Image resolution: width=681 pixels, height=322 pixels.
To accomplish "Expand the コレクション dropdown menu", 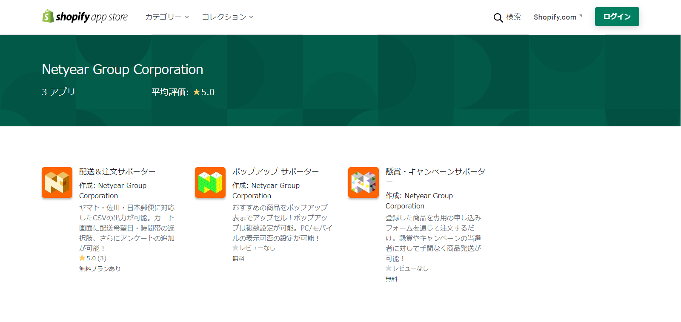I will click(228, 17).
